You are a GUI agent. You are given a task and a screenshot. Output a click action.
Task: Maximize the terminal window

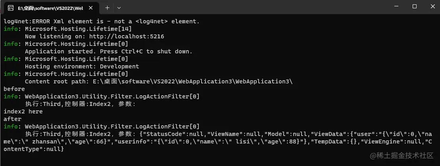[x=415, y=6]
